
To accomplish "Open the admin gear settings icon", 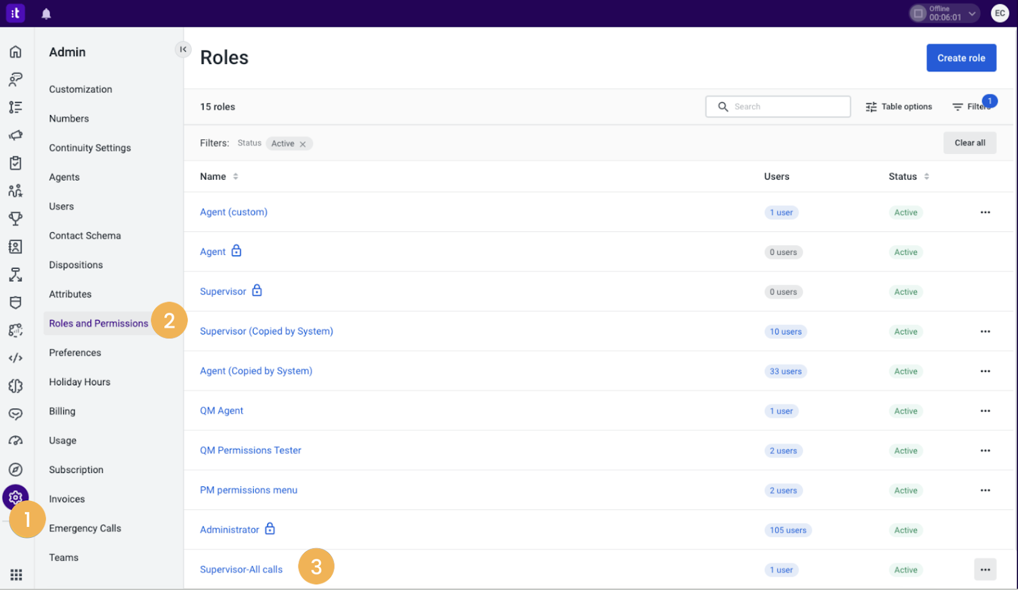I will pyautogui.click(x=16, y=497).
